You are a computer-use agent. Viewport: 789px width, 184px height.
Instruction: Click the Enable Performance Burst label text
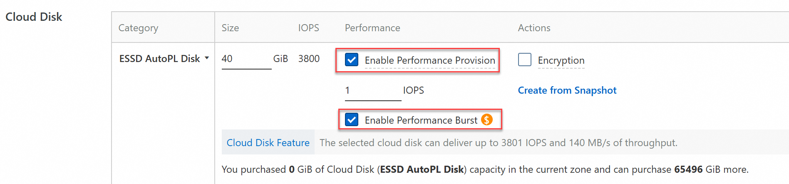[421, 120]
